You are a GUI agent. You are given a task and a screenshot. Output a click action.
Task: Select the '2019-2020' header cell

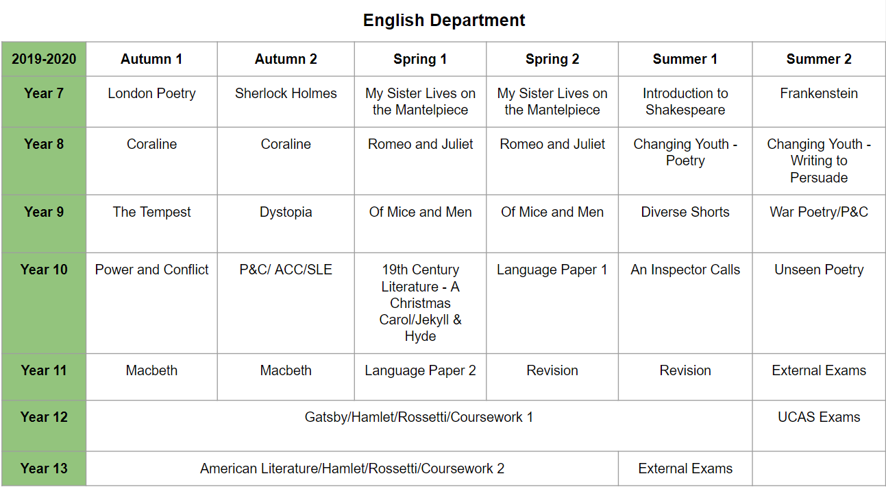tap(44, 59)
